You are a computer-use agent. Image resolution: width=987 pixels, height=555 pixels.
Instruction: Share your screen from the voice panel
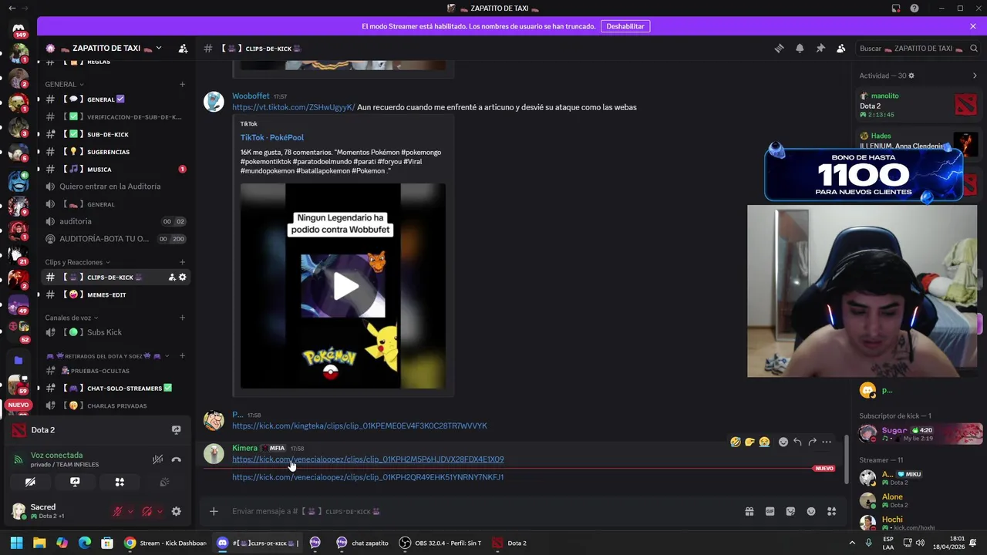(75, 482)
